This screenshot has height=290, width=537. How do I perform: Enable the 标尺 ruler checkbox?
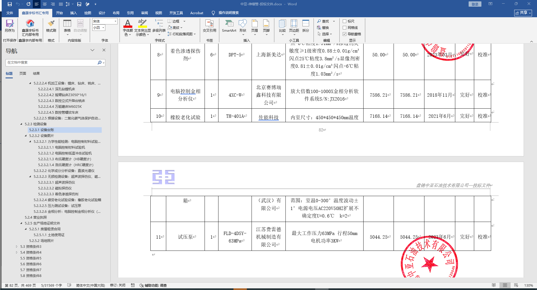pos(344,21)
